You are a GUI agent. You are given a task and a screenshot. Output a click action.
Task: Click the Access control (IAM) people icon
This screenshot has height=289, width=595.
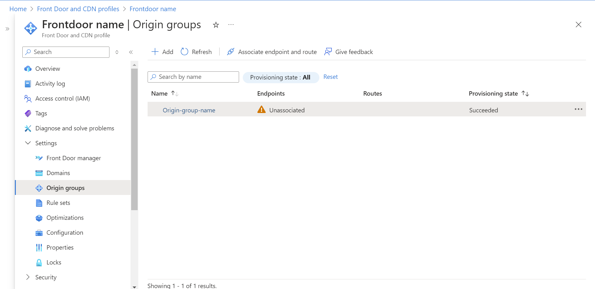tap(28, 98)
